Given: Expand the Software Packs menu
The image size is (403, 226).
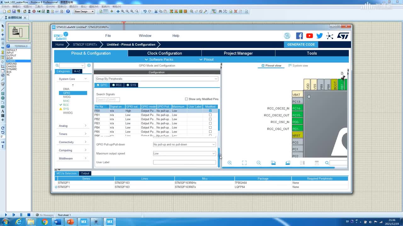Looking at the screenshot, I should pyautogui.click(x=159, y=59).
